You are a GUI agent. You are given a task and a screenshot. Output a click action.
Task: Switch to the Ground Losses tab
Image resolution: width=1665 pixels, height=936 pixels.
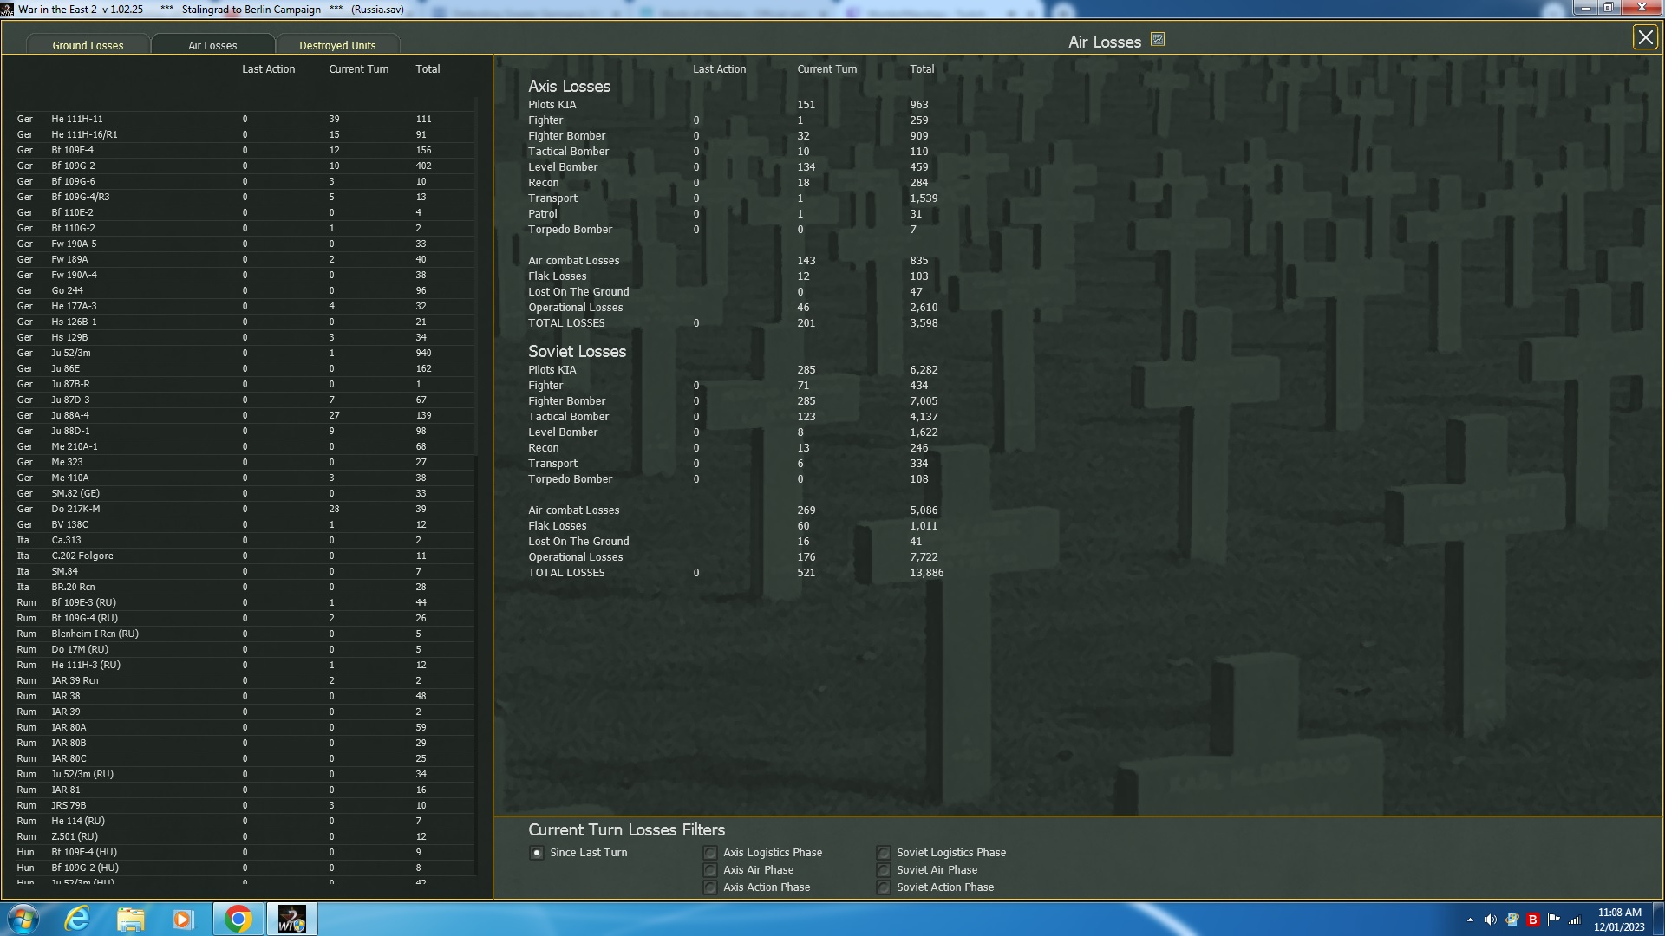point(88,45)
